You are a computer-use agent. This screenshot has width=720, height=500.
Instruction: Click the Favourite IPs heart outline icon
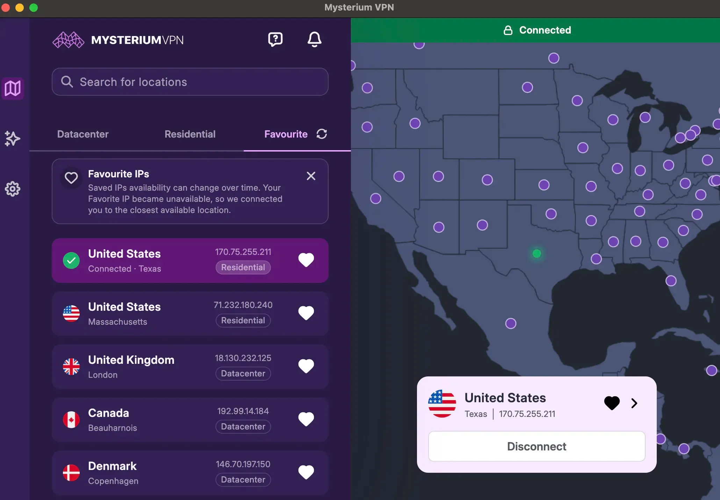click(71, 178)
